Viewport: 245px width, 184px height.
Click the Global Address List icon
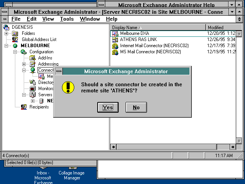tap(15, 39)
